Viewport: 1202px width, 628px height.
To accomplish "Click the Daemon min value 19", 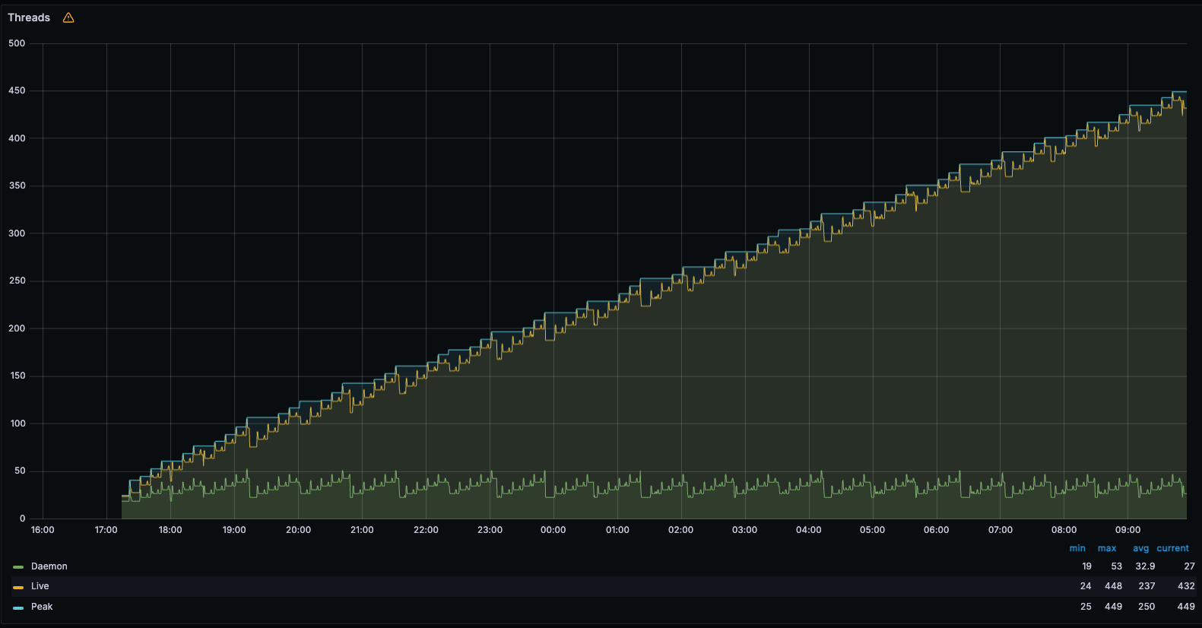I will click(x=1086, y=566).
